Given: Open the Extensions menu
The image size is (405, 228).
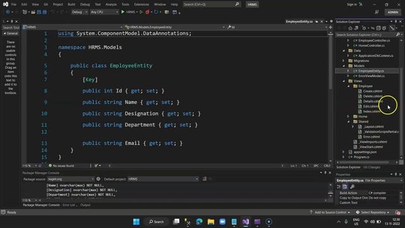Looking at the screenshot, I should click(x=142, y=4).
